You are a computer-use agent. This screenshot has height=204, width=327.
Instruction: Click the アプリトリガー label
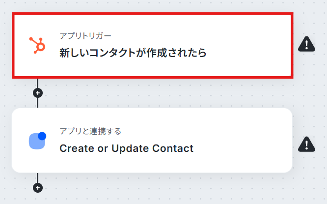coord(85,36)
